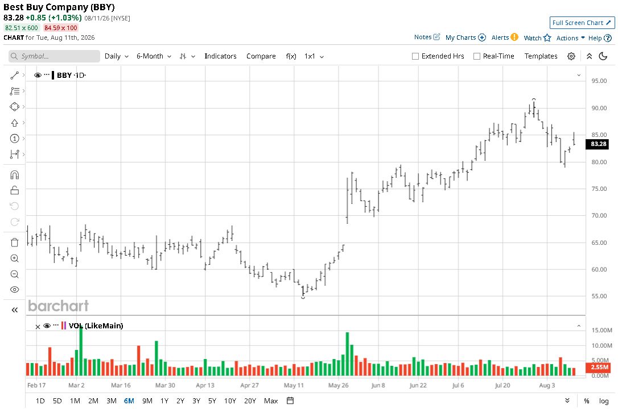
Task: Open VOL indicator more options dots
Action: tap(56, 325)
